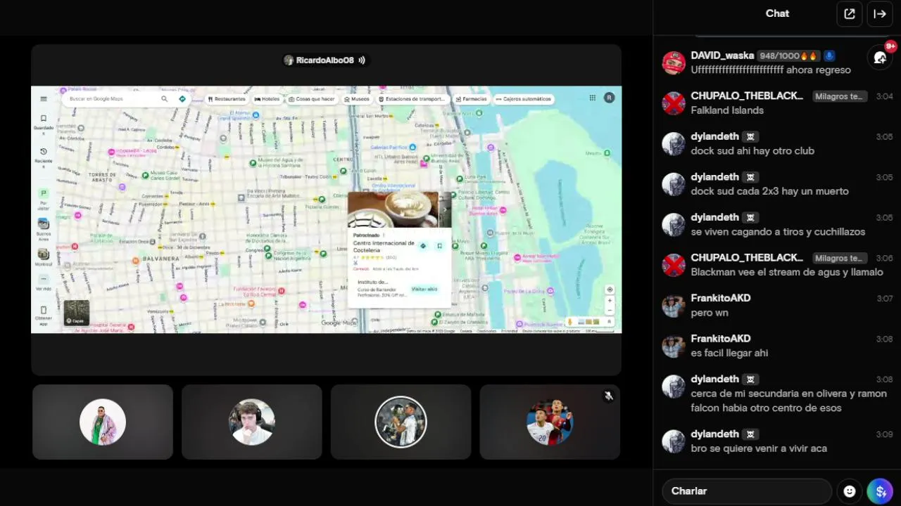Show next photo on place card arrow

tap(444, 209)
